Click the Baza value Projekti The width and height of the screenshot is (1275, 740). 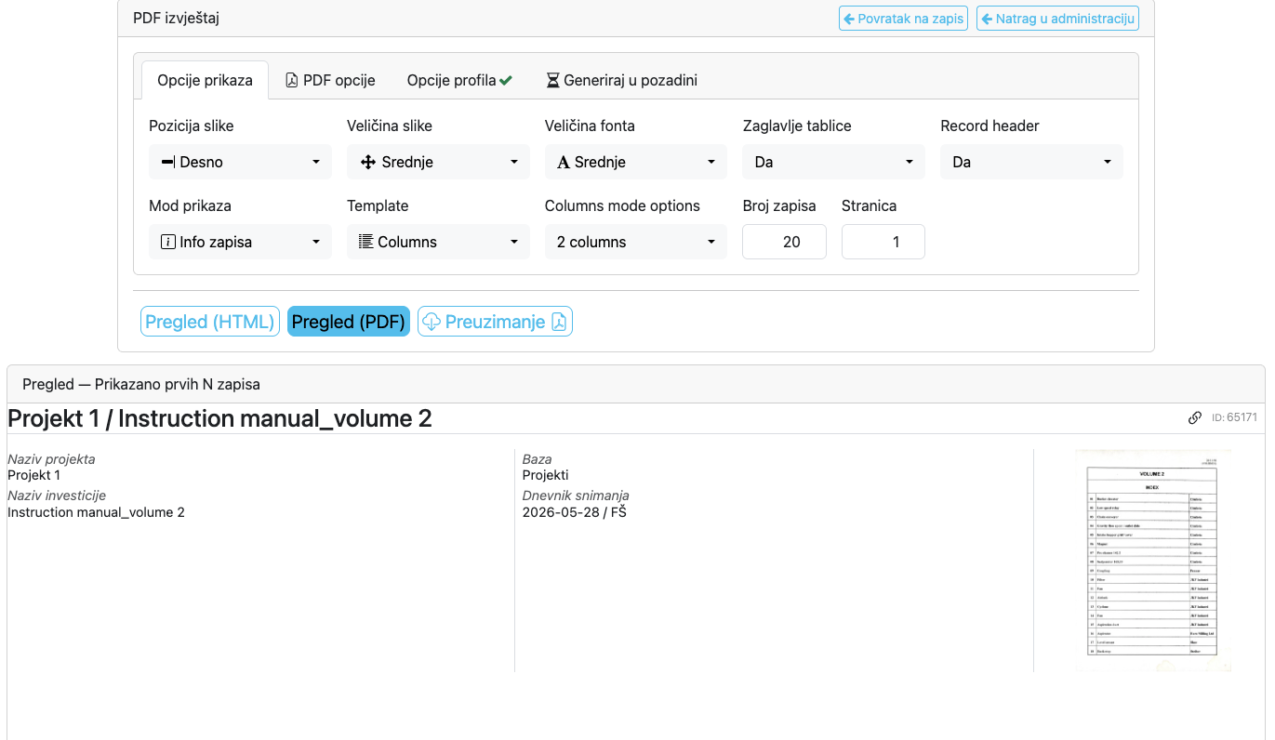pos(545,475)
